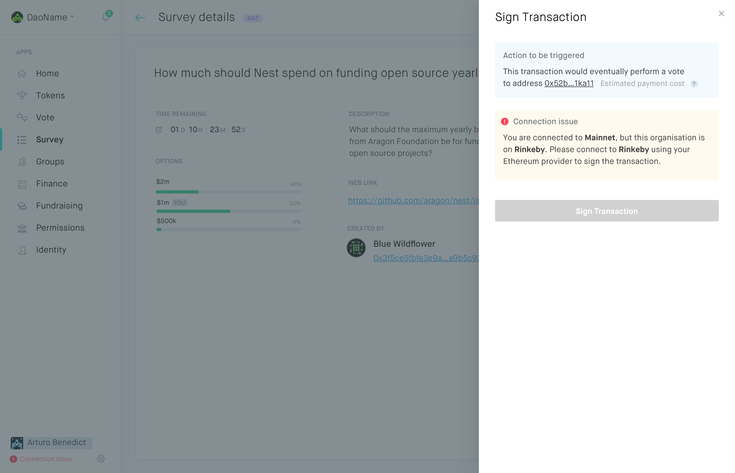Click the Vote sidebar icon
Image resolution: width=735 pixels, height=473 pixels.
(22, 117)
